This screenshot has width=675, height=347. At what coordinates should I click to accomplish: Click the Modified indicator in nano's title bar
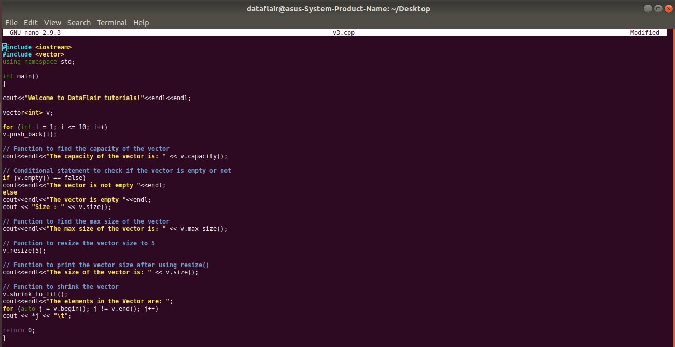(644, 32)
